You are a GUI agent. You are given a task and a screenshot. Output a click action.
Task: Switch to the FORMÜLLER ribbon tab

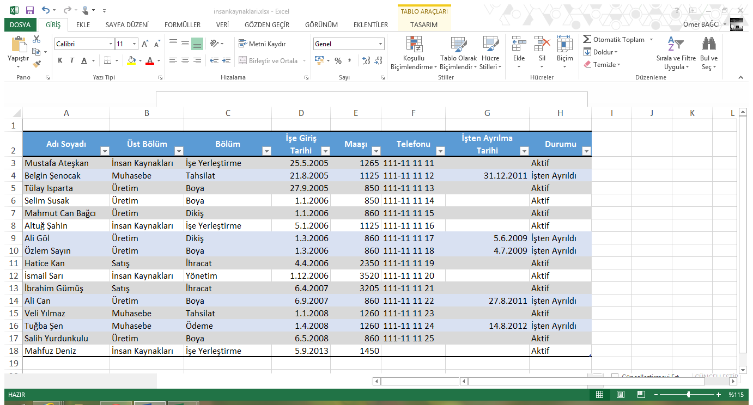[x=183, y=25]
